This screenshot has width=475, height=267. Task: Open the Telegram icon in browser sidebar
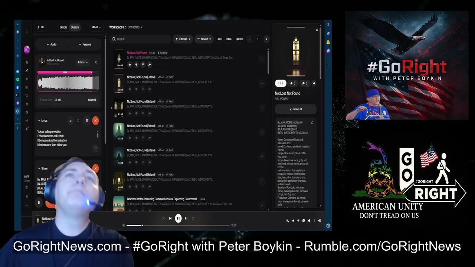[x=17, y=71]
